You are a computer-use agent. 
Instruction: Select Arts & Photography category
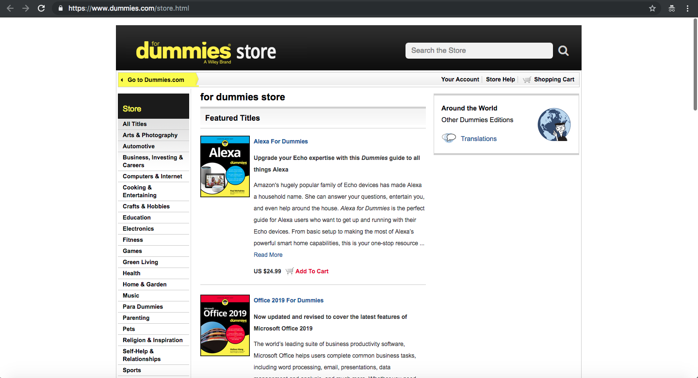(153, 135)
